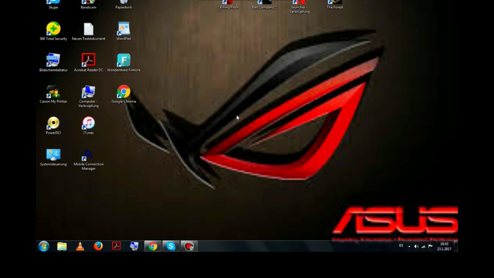Viewport: 494px width, 278px height.
Task: Click the volume speaker icon in the tray
Action: pos(416,246)
